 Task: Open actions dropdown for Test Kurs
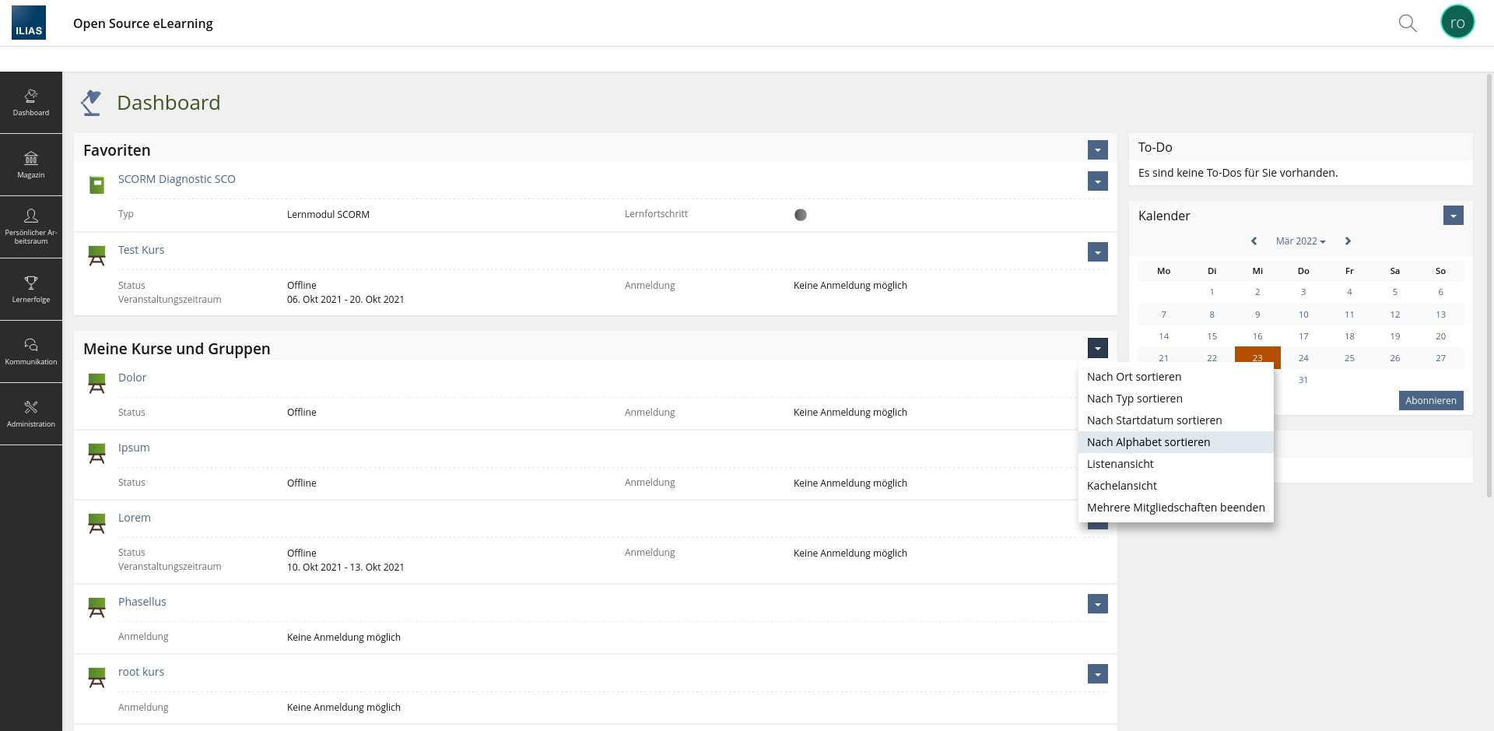[1097, 252]
